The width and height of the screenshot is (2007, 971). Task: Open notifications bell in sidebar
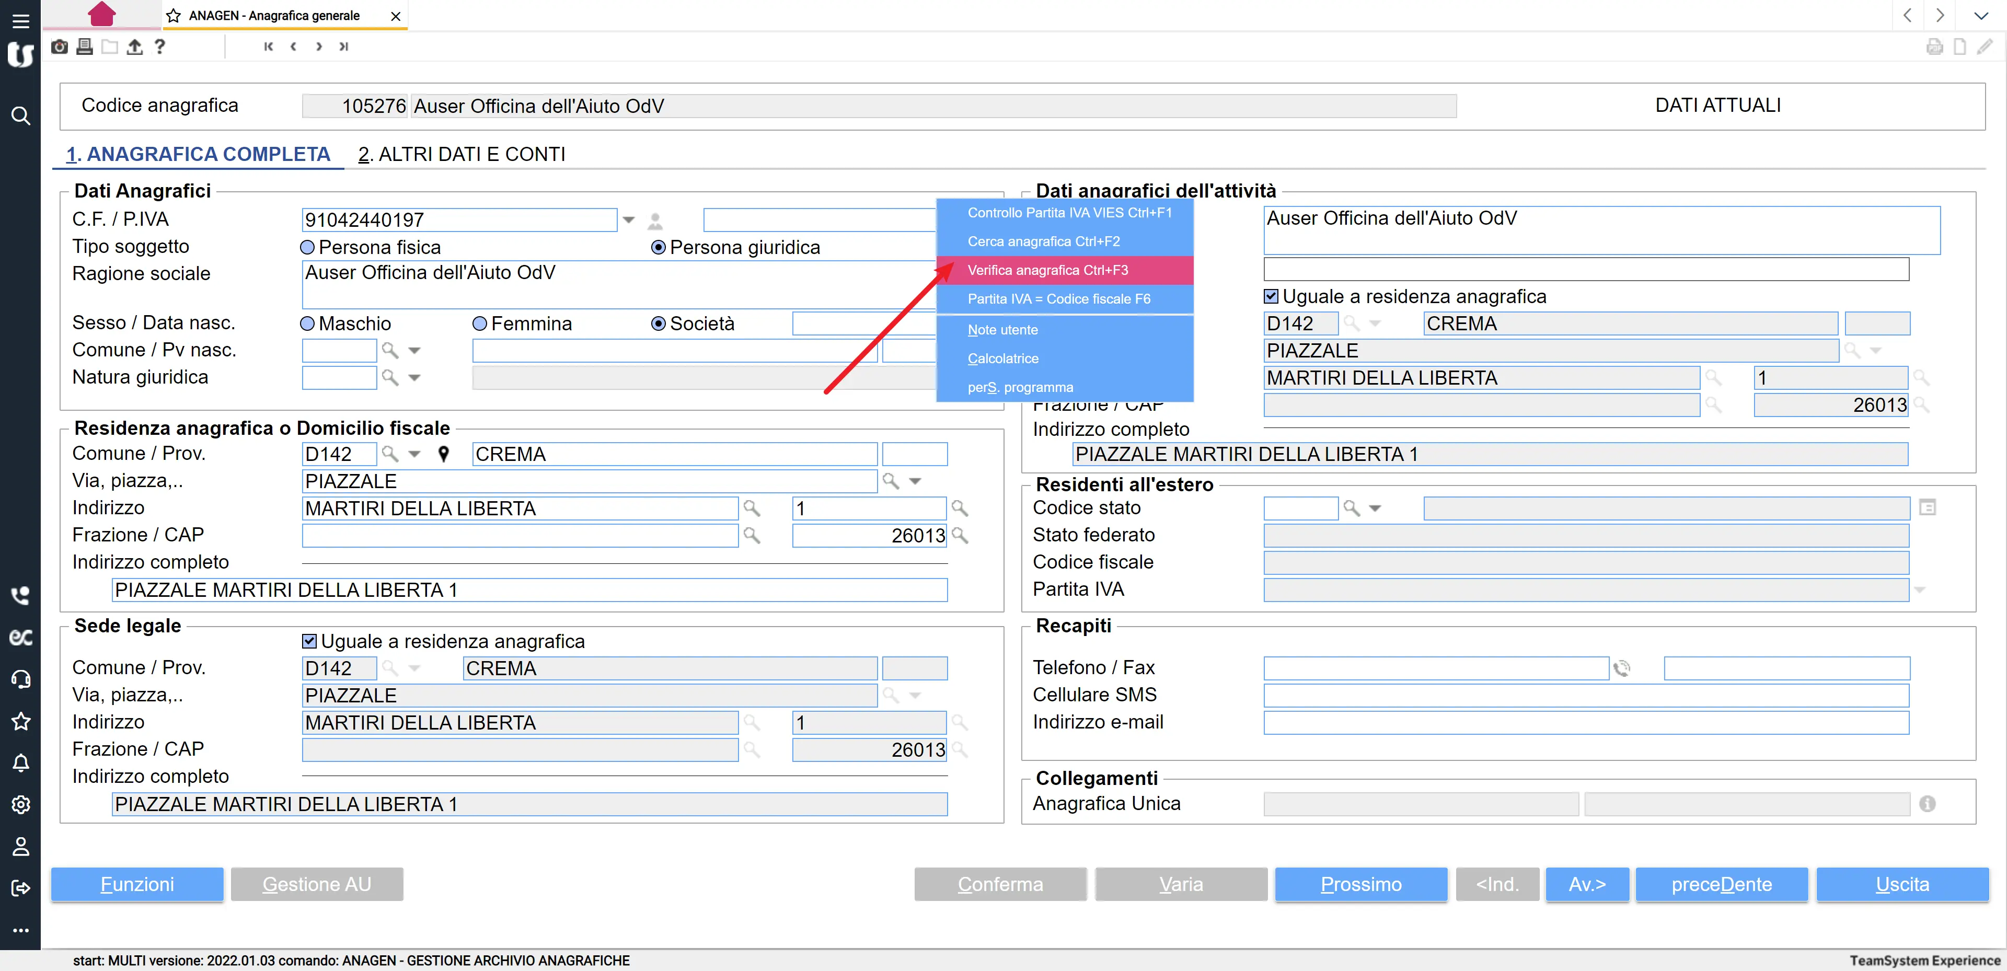(x=21, y=763)
